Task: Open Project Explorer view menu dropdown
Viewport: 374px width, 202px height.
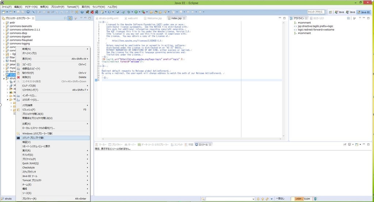Action: (x=81, y=18)
